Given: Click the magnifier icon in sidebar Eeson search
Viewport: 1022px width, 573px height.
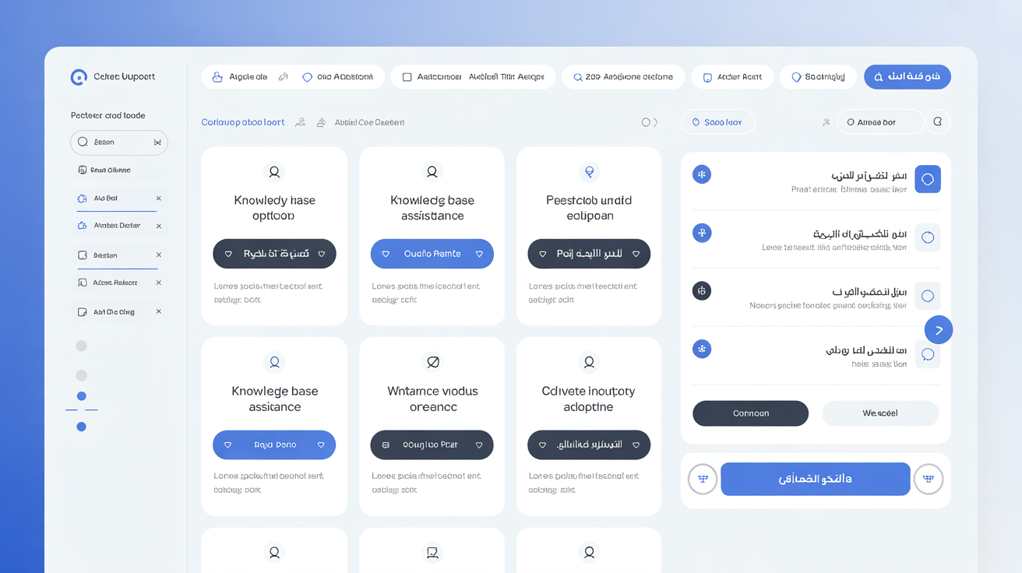Looking at the screenshot, I should tap(83, 142).
